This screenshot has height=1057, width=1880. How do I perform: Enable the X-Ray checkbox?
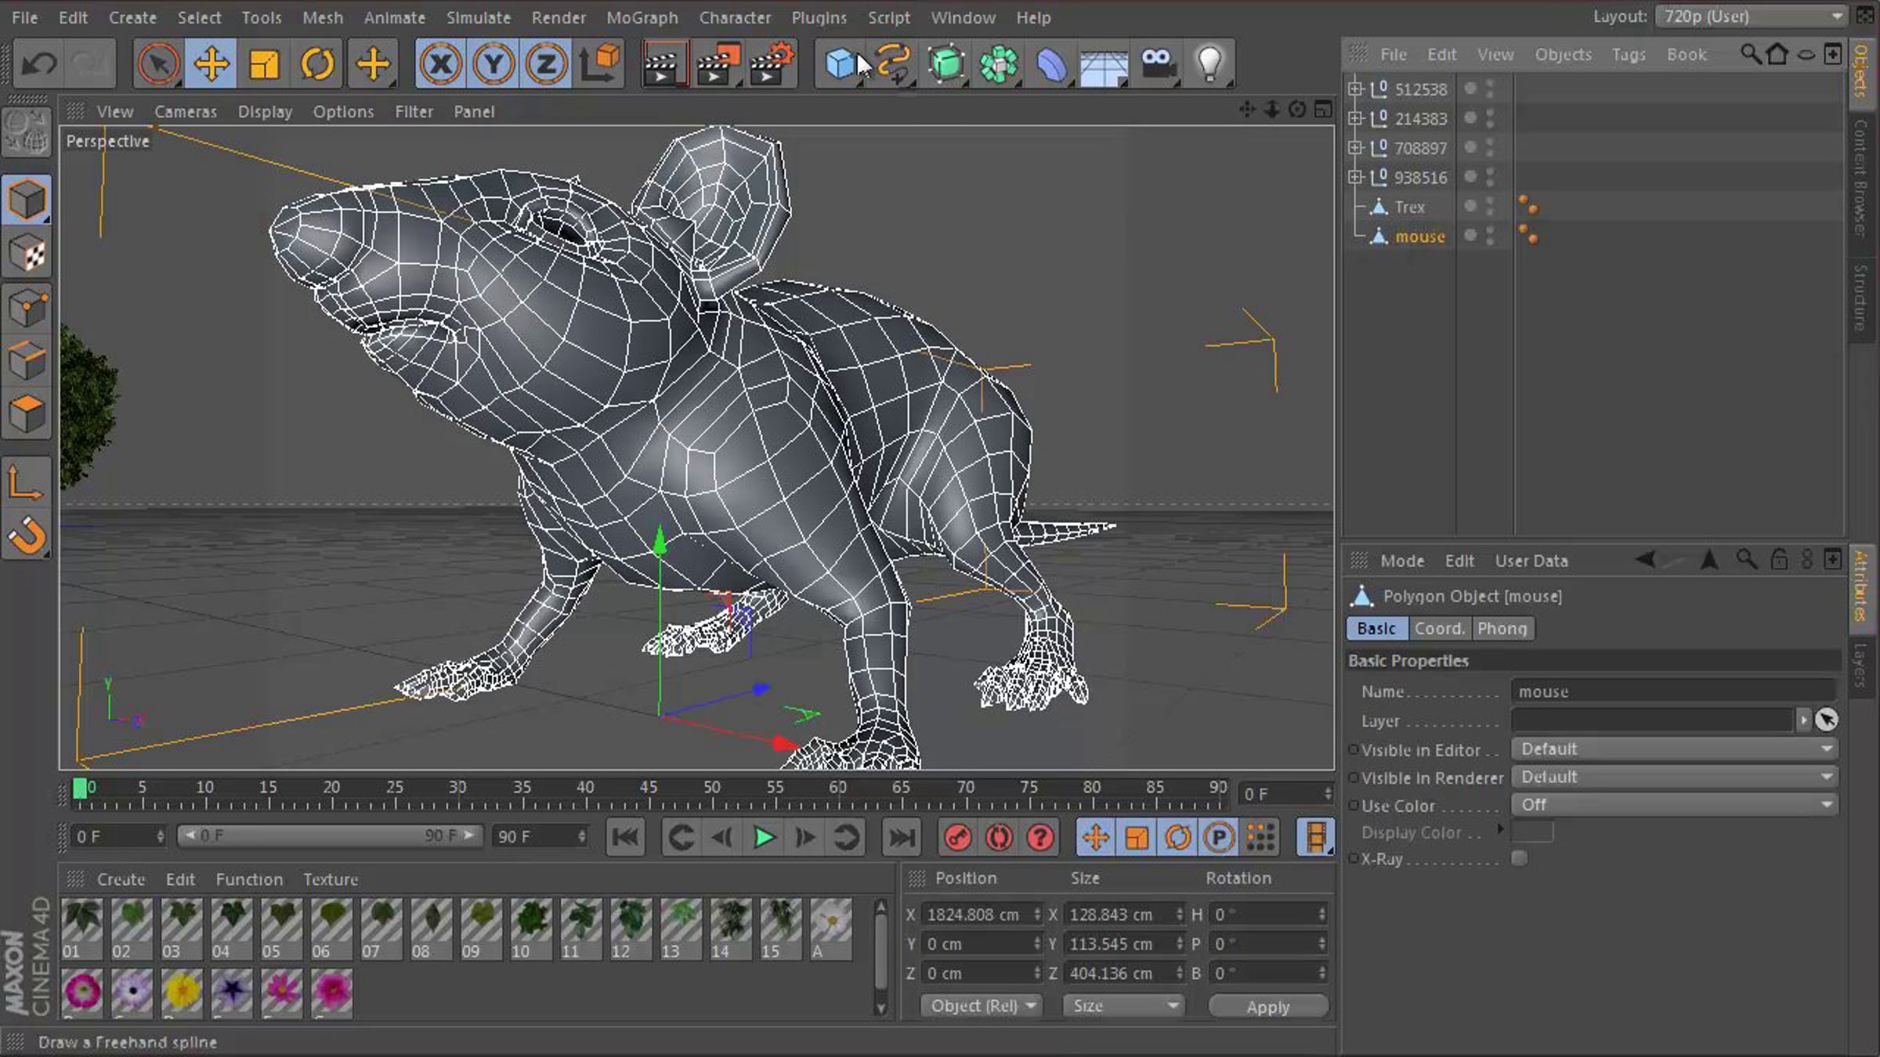[1520, 859]
